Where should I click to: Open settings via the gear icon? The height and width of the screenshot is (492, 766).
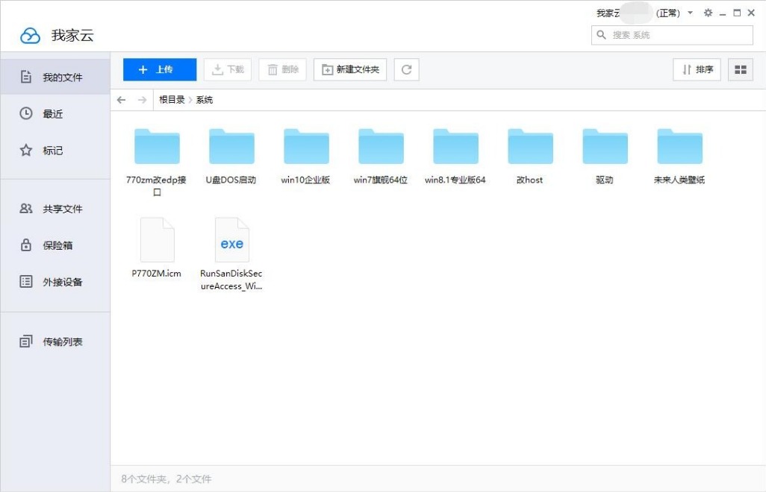tap(708, 12)
